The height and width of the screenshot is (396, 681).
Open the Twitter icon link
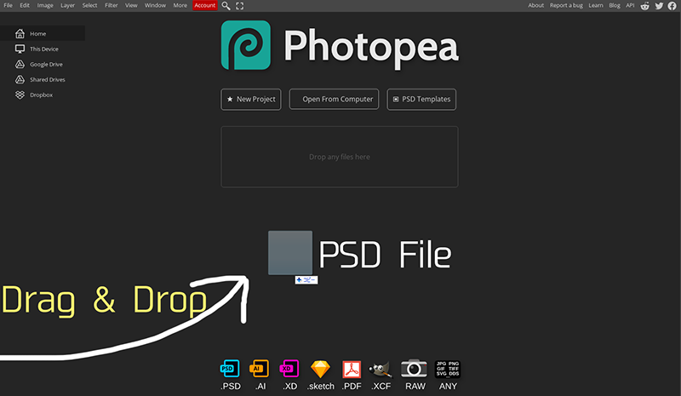(x=659, y=6)
